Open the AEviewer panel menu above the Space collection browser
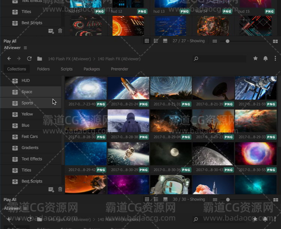Screen dimensions: 281x229 pyautogui.click(x=25, y=48)
